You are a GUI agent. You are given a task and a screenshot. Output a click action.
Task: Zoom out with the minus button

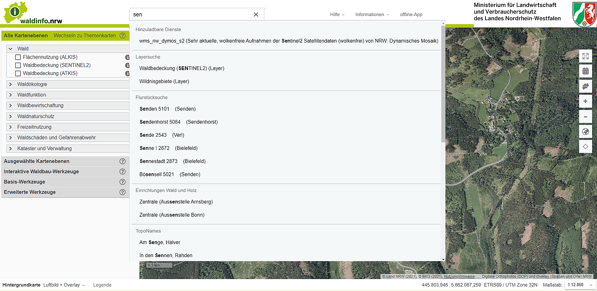coord(585,117)
